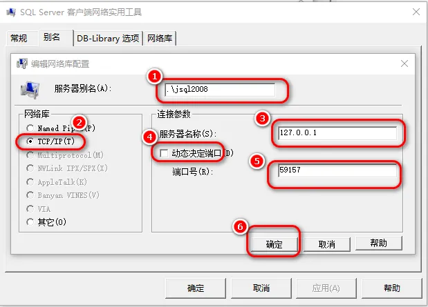Screen dimensions: 428x307
Task: Close the SQL Server 客户端网络实用工具 window
Action: [416, 12]
